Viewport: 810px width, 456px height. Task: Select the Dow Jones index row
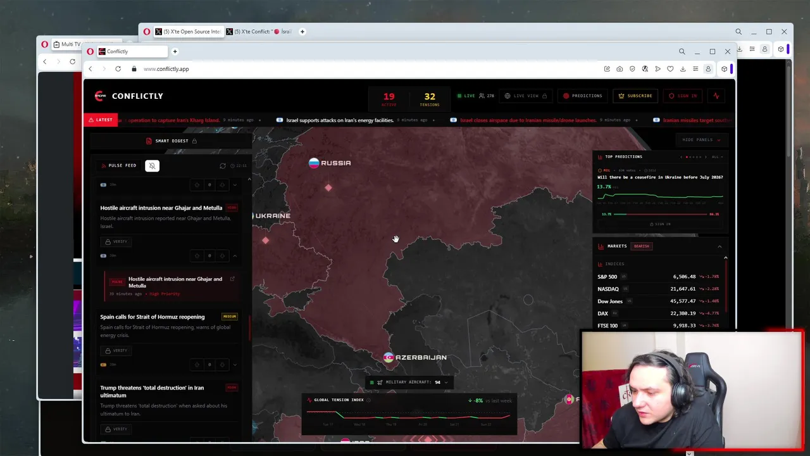click(x=658, y=301)
